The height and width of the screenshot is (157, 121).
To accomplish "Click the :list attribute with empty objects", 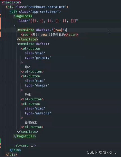I will click(x=47, y=21).
